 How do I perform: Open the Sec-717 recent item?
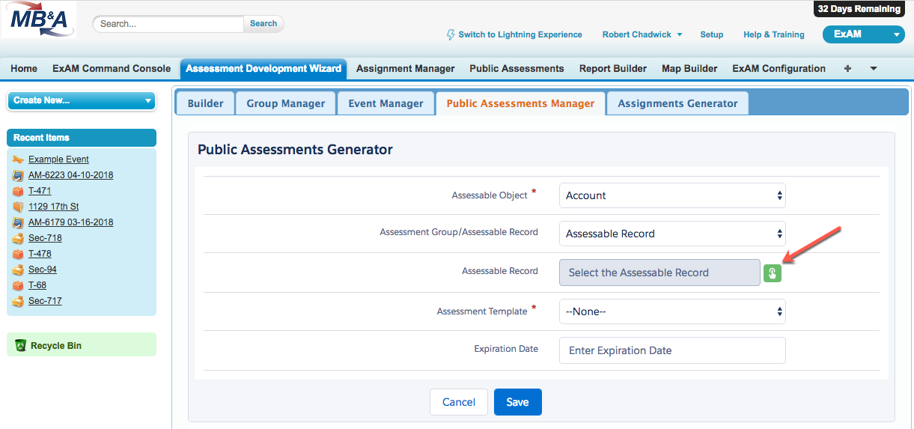(45, 301)
